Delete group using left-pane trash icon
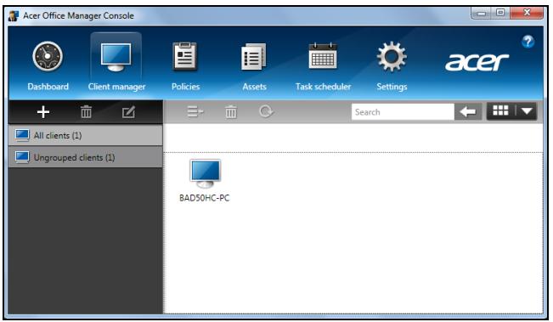The image size is (553, 322). (86, 112)
